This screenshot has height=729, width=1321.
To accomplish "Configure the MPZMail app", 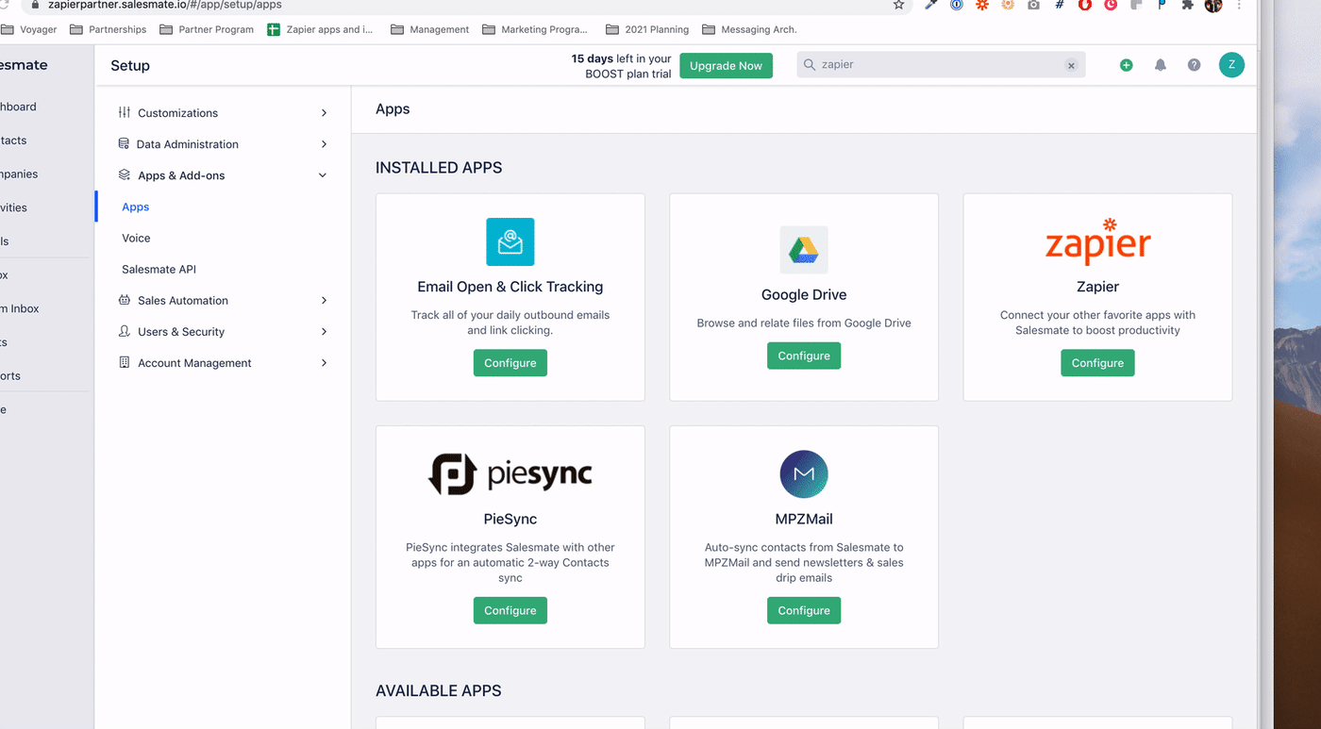I will tap(804, 610).
